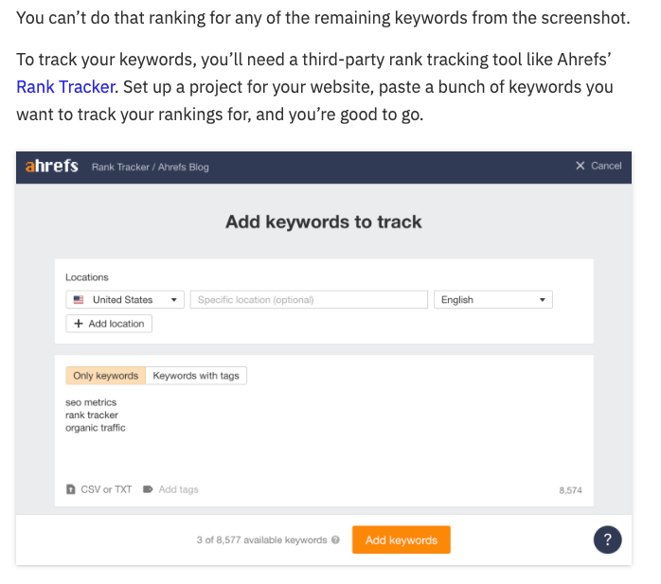Click the file icon next to CSV or TXT
Viewport: 661px width, 584px height.
pos(70,489)
